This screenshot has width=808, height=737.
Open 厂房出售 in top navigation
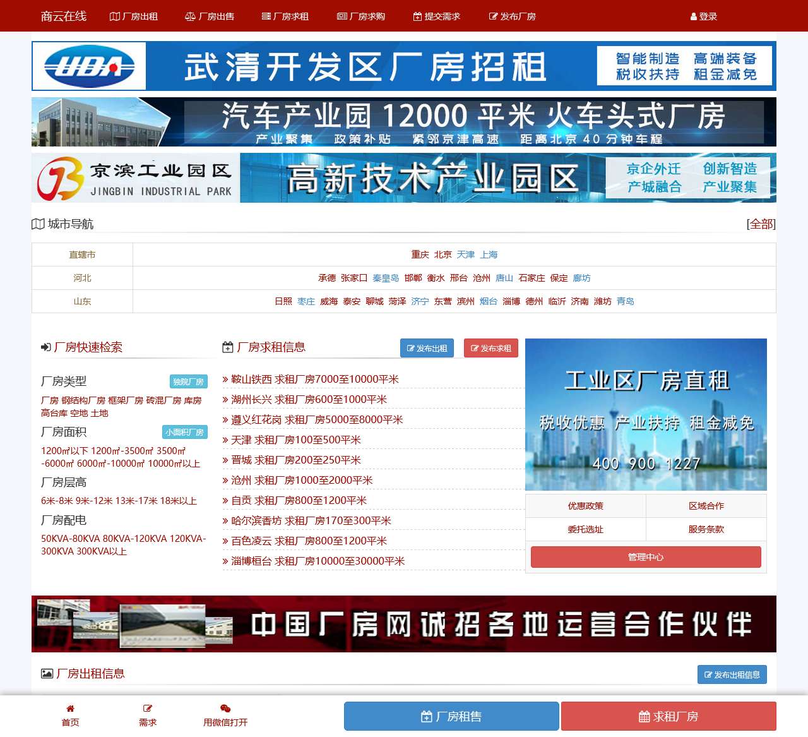pos(210,16)
